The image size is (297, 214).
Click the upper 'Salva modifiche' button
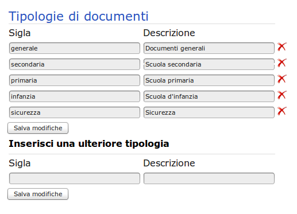[x=38, y=128]
